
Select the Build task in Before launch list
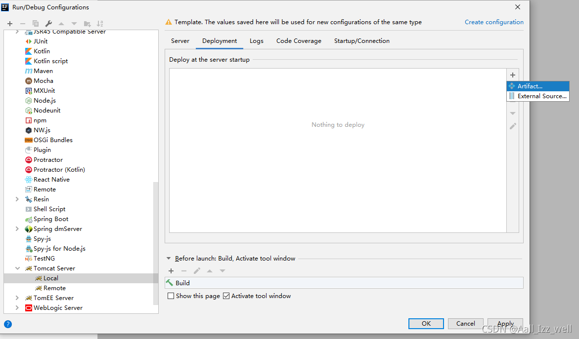coord(344,283)
